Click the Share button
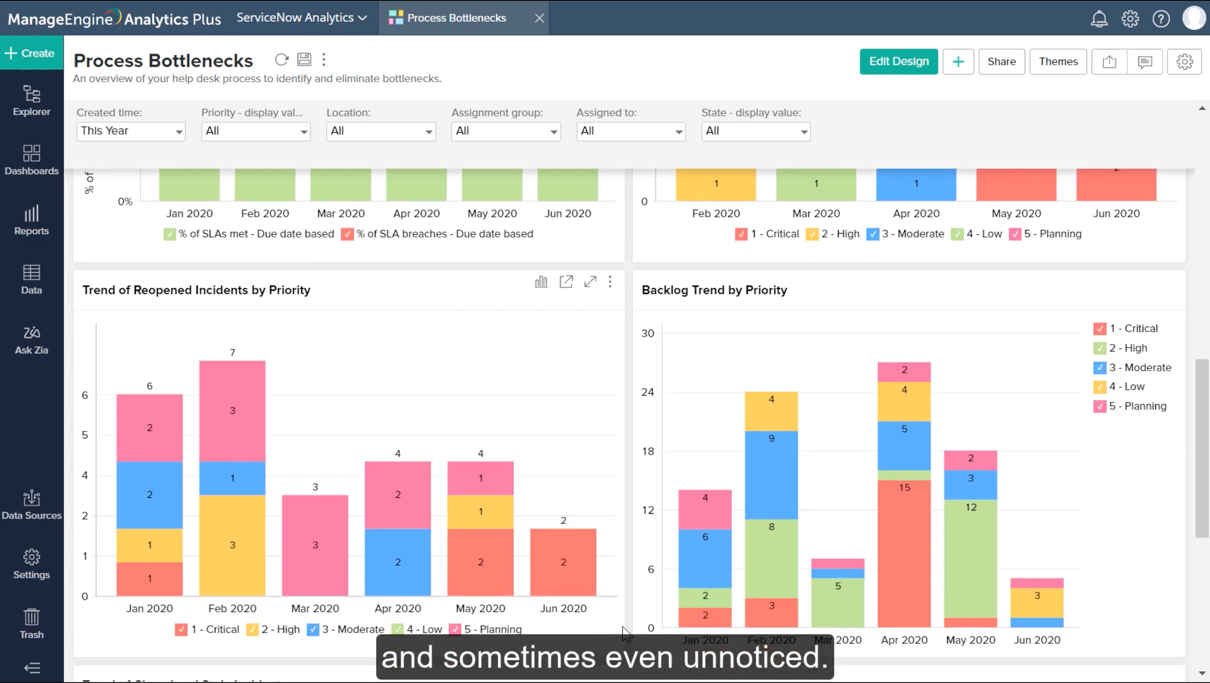 pyautogui.click(x=1001, y=62)
